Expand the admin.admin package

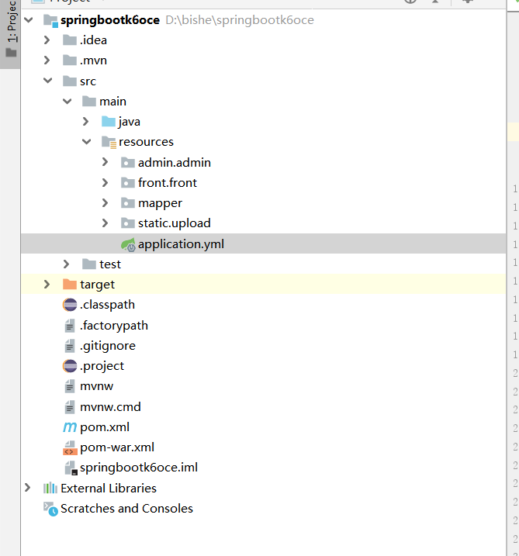point(105,162)
